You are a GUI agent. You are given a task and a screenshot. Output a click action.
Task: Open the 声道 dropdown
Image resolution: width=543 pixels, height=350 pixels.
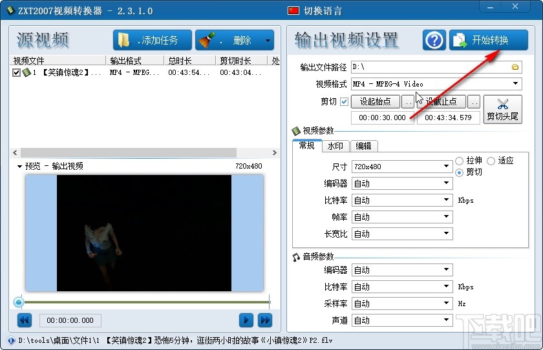pyautogui.click(x=402, y=320)
